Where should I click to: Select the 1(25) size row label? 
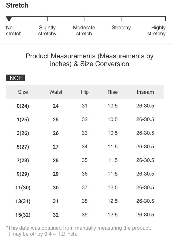[23, 119]
